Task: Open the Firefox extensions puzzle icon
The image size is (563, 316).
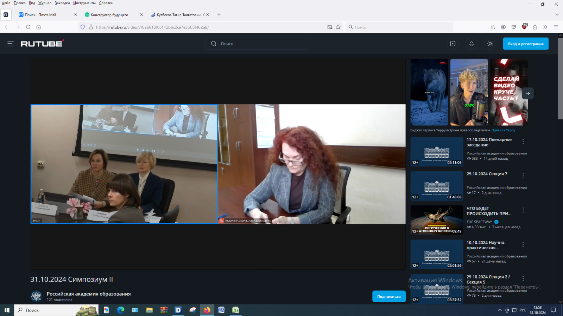Action: click(x=535, y=27)
